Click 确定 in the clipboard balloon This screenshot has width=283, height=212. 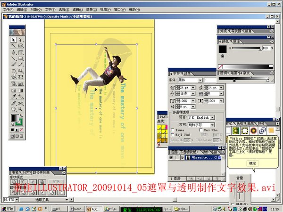252,163
